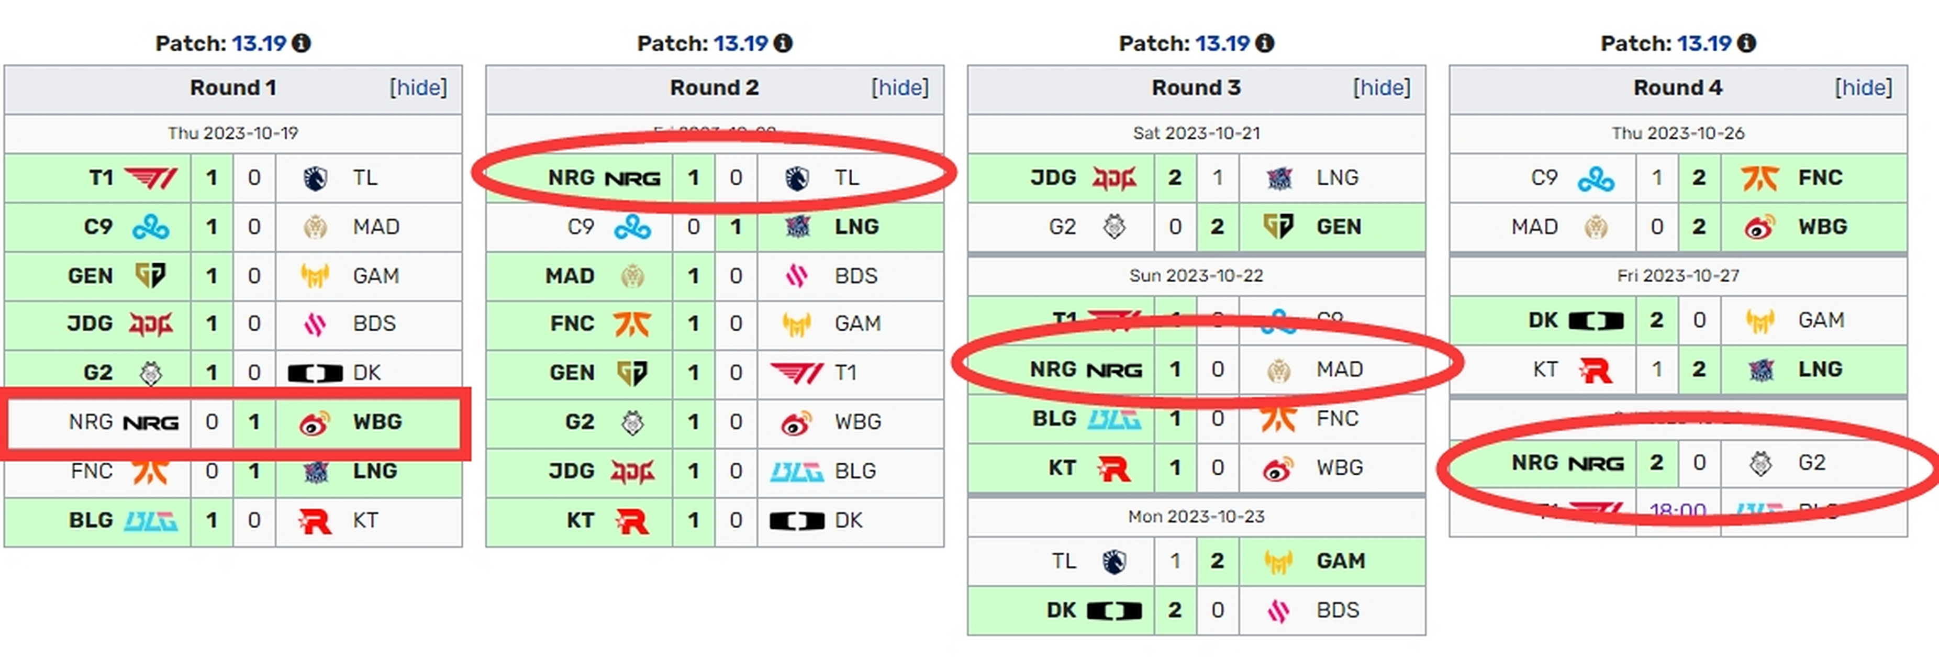1939x670 pixels.
Task: Click the JDG team name in Round 3
Action: pos(1053,178)
